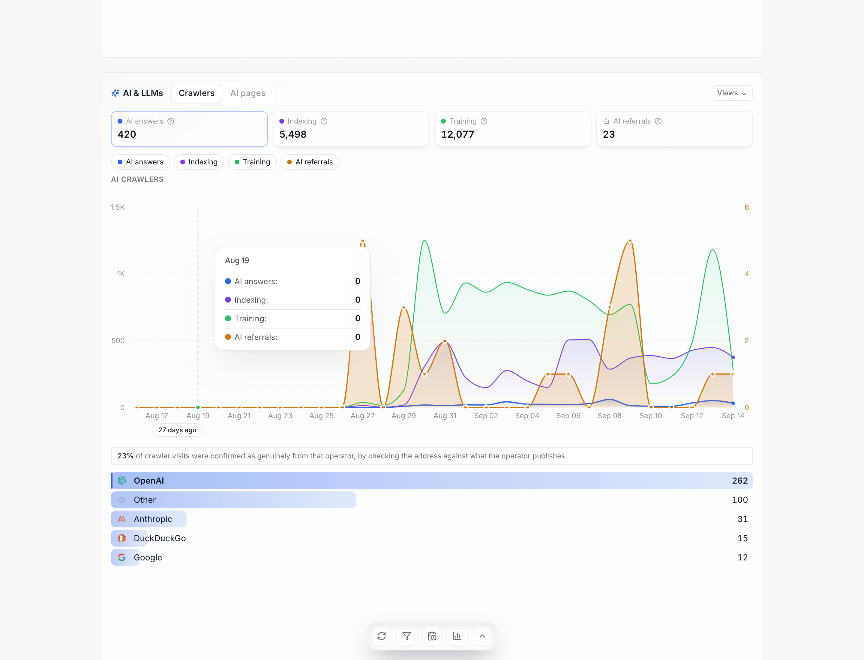Screen dimensions: 864x660
Task: Click the AI CRAWLERS chart title
Action: click(137, 179)
